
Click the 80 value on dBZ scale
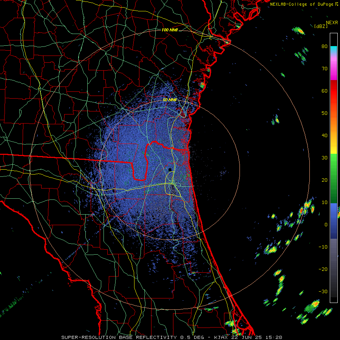325,46
